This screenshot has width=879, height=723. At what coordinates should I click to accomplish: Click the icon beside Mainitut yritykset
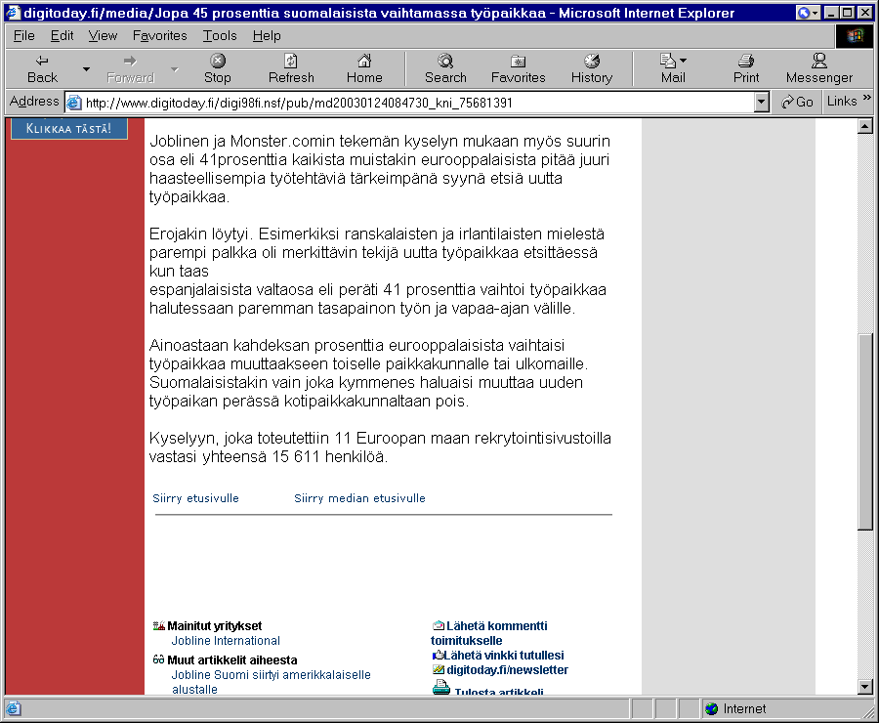[x=159, y=625]
